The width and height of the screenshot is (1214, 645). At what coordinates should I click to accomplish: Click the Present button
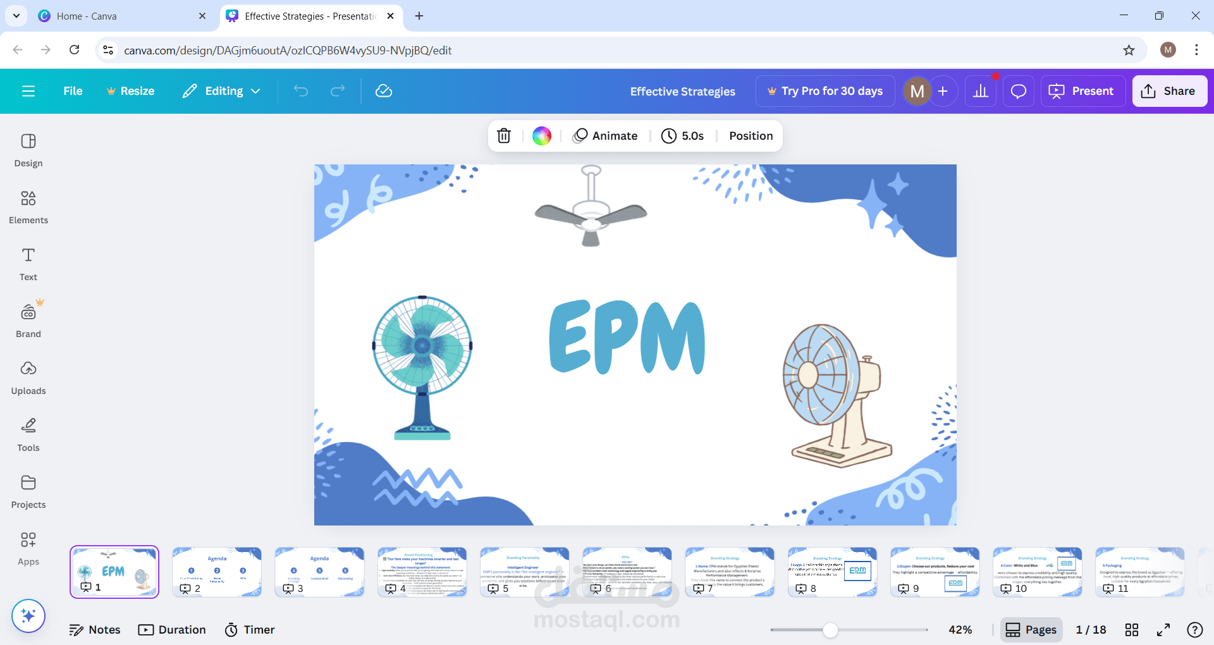coord(1082,91)
